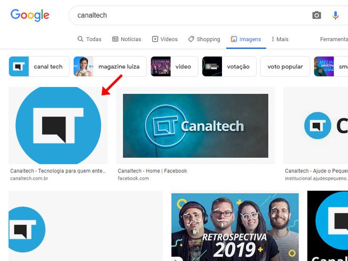Image resolution: width=348 pixels, height=261 pixels.
Task: Open the blue Canaltech logo image result
Action: click(58, 125)
